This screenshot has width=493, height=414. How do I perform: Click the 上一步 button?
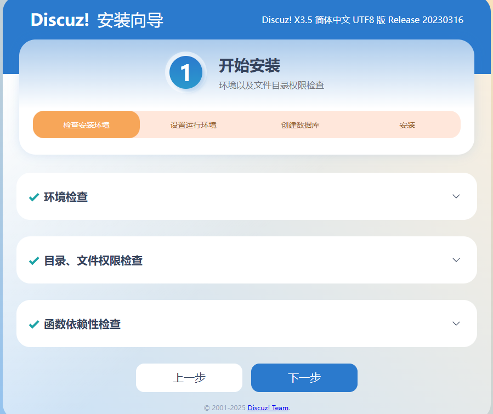[189, 378]
